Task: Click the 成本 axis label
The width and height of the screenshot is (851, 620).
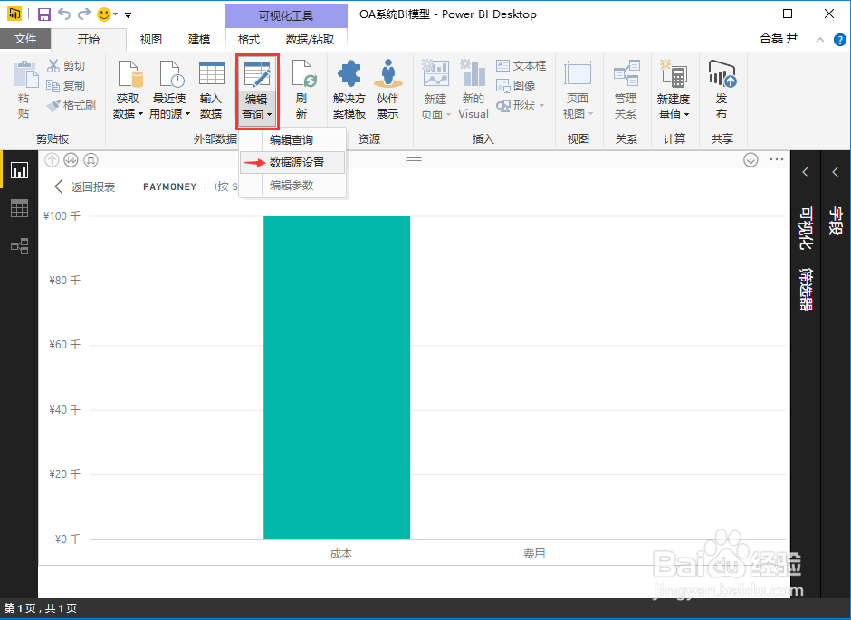Action: (340, 554)
